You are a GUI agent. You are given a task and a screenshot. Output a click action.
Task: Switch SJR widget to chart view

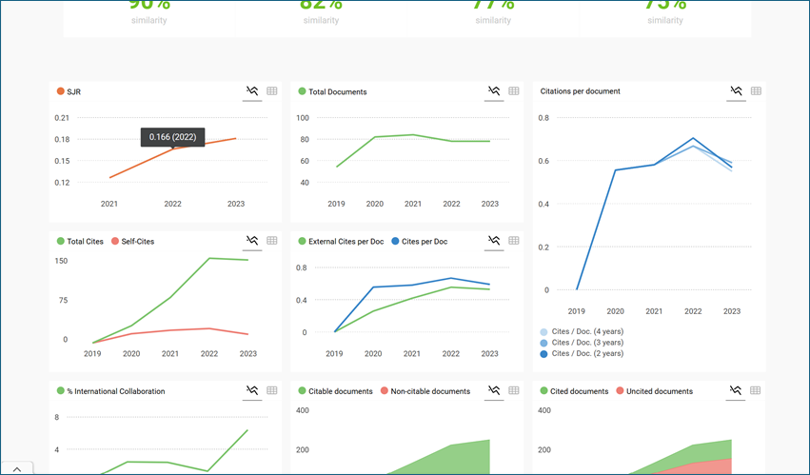(252, 91)
